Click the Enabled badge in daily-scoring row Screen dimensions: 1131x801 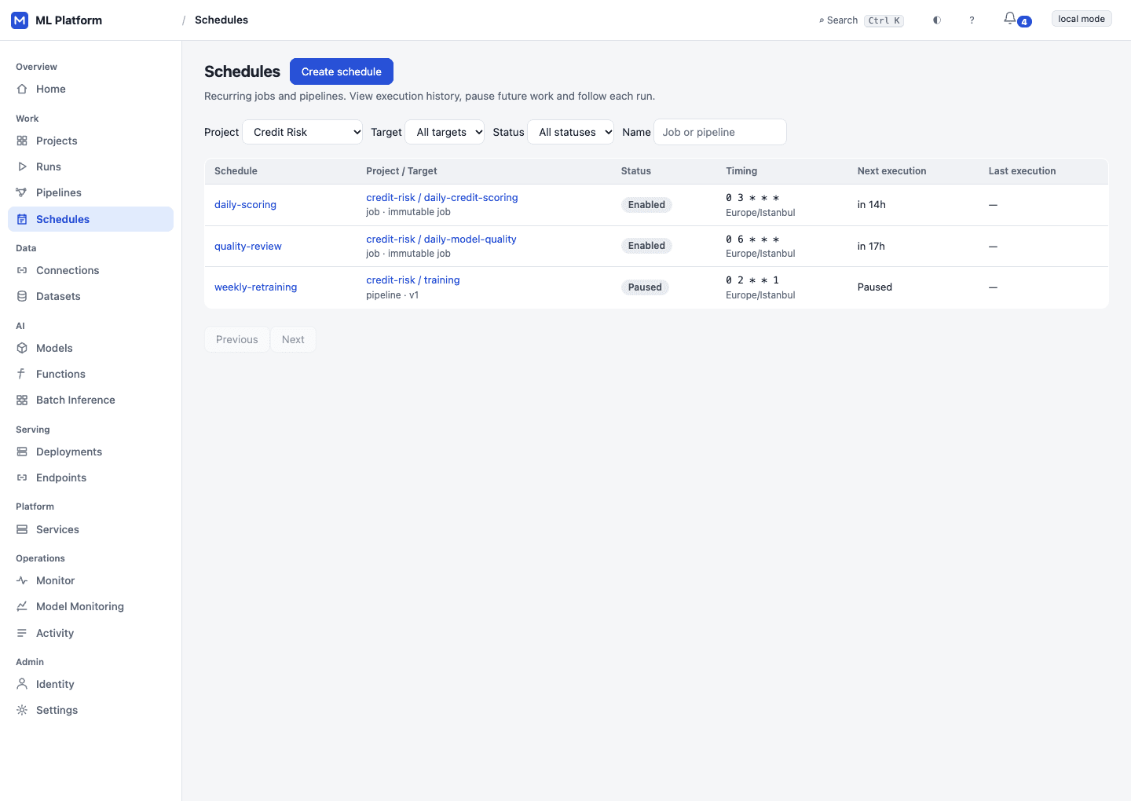pos(646,205)
